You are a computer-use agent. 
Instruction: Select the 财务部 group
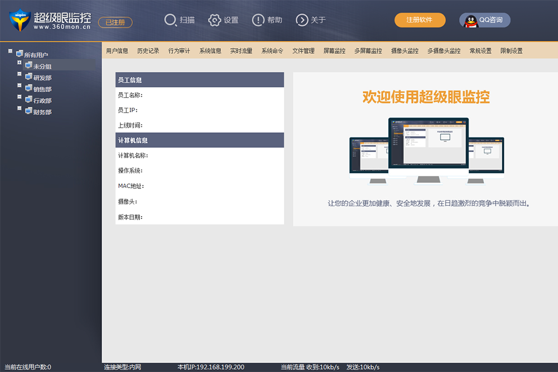42,112
